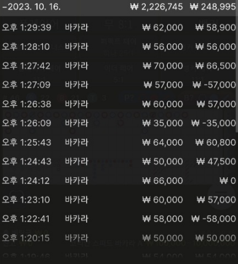This screenshot has height=264, width=238.
Task: Open the 오후 1:22:41 entry losing ₩58,000
Action: tap(119, 219)
